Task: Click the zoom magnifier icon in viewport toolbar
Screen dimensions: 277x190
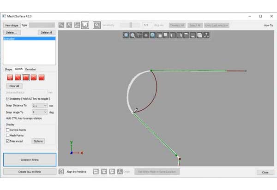Action: click(x=132, y=35)
